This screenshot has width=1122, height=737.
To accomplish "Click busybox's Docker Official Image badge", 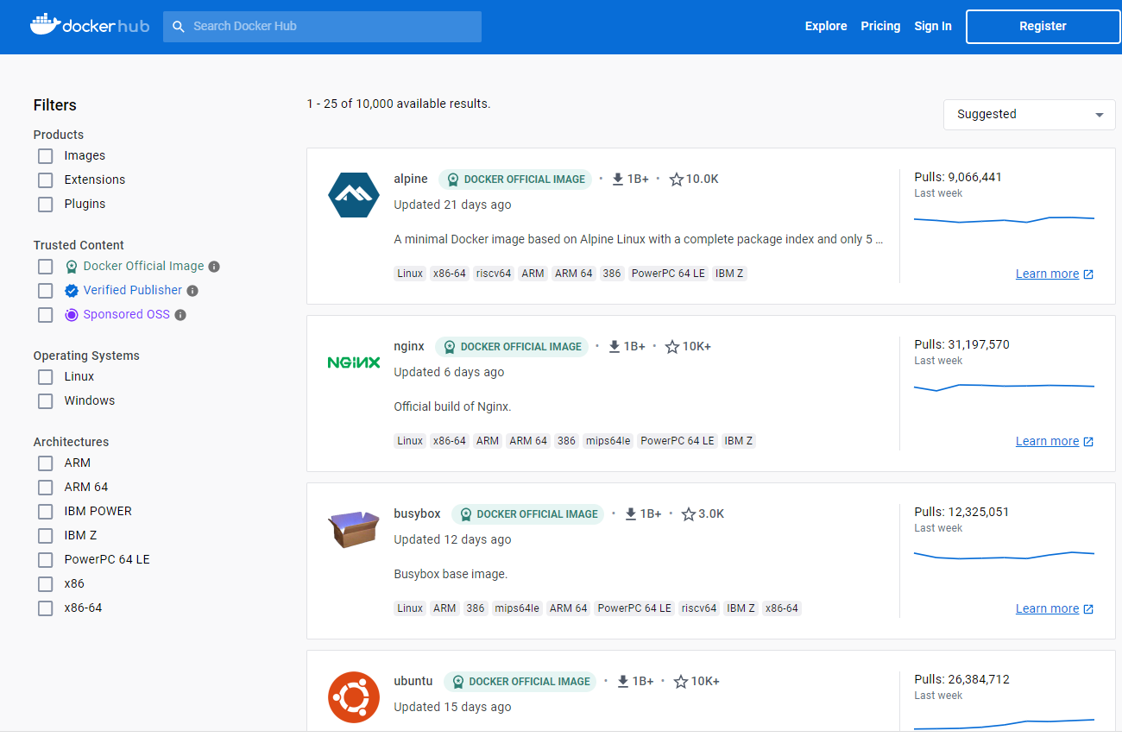I will pos(528,514).
